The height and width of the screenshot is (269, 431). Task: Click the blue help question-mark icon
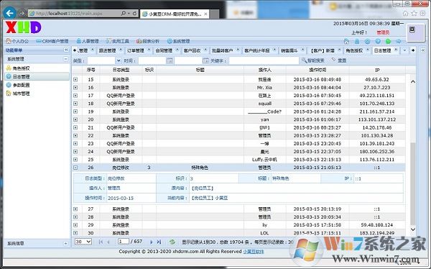(x=378, y=41)
